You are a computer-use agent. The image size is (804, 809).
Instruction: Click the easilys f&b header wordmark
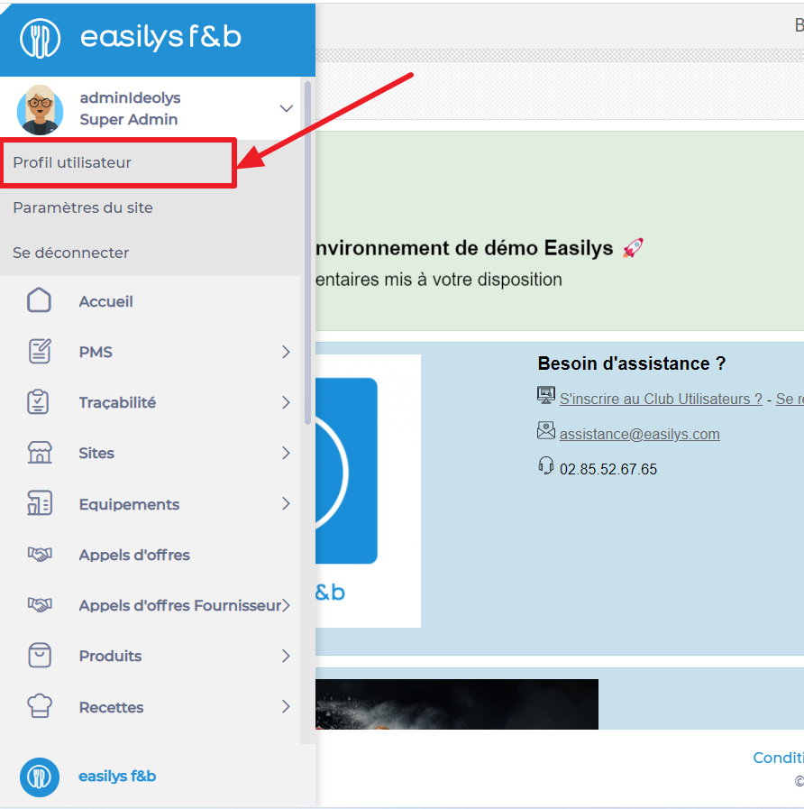click(160, 37)
